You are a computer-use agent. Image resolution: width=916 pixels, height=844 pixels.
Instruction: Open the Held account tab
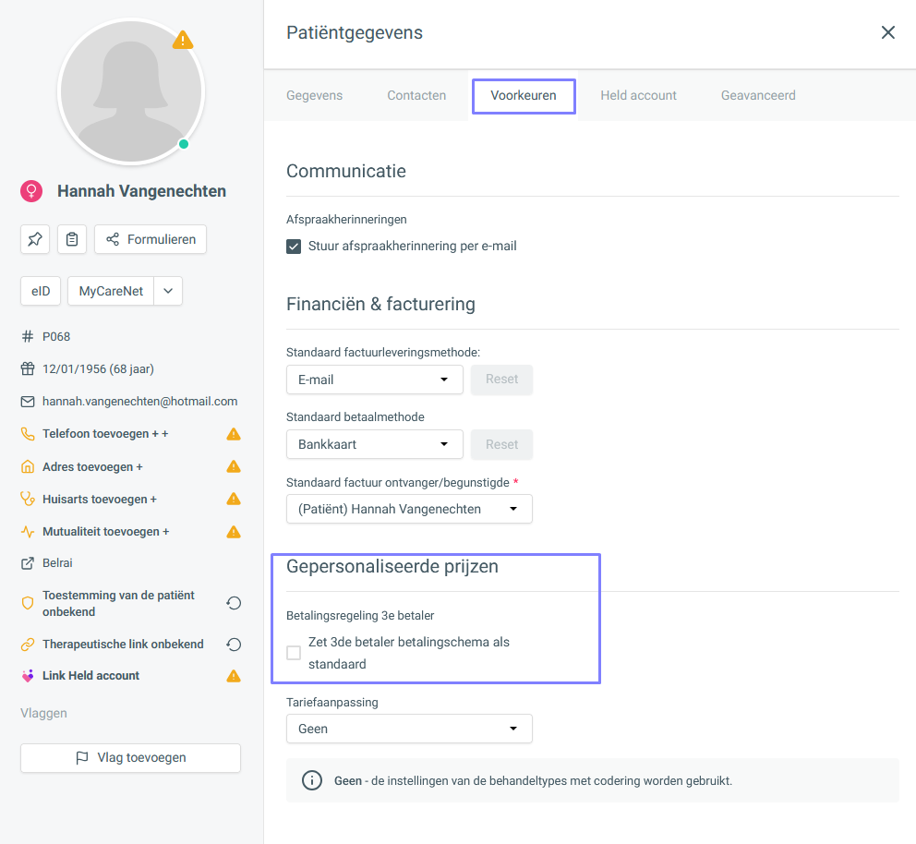(x=638, y=95)
